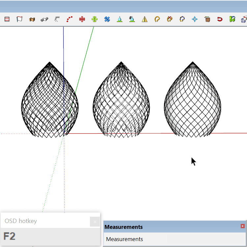Click the brown cube toolbar icon
The image size is (247, 247).
pos(207,19)
